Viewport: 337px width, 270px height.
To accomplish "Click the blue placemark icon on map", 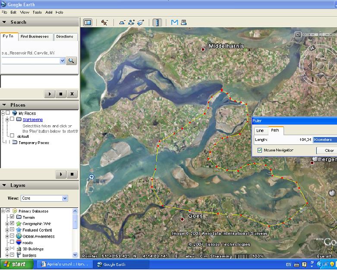I will [x=91, y=177].
